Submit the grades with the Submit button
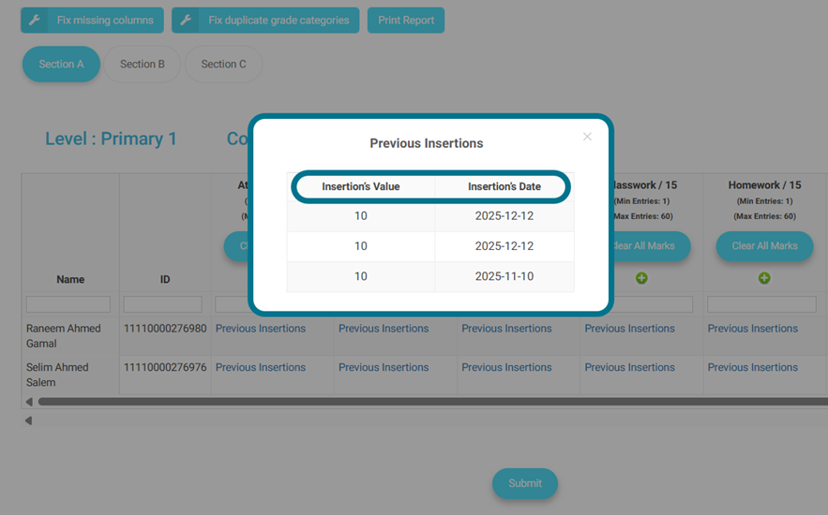This screenshot has height=515, width=828. pos(524,483)
